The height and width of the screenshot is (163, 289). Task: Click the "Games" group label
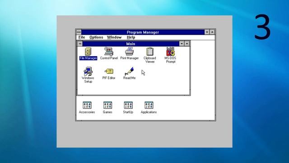click(107, 112)
